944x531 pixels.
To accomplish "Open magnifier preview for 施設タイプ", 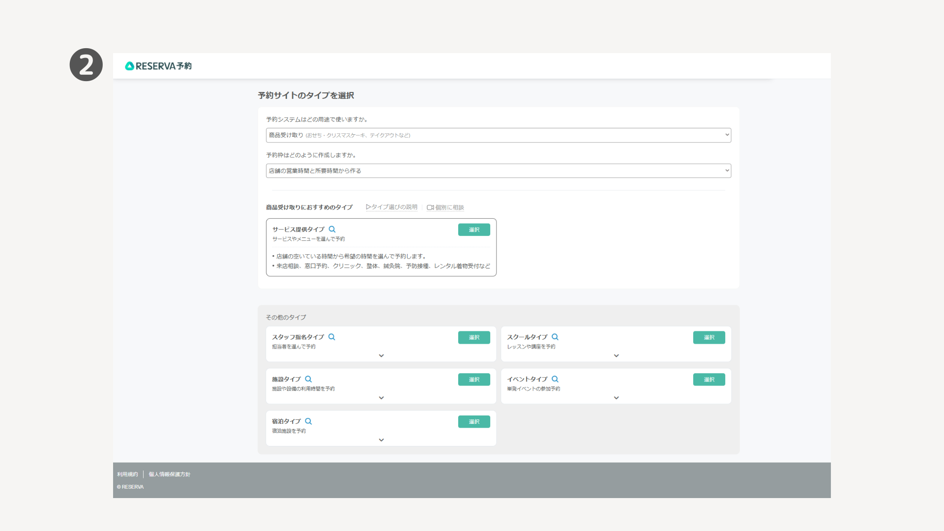I will [308, 379].
